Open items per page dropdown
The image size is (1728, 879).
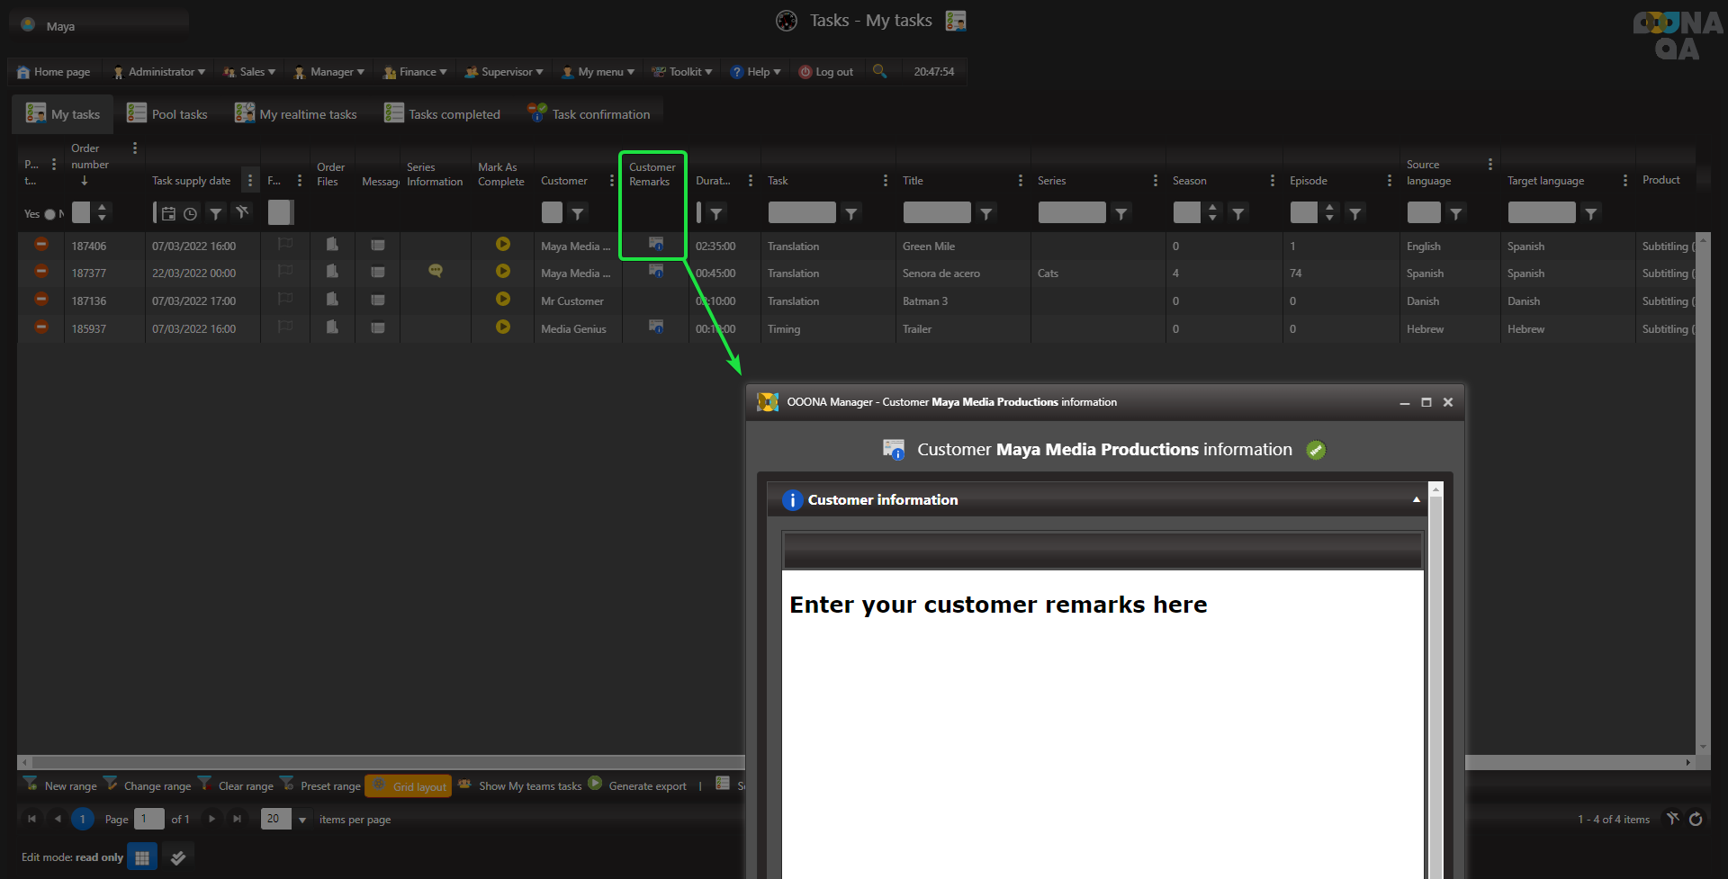click(x=302, y=820)
